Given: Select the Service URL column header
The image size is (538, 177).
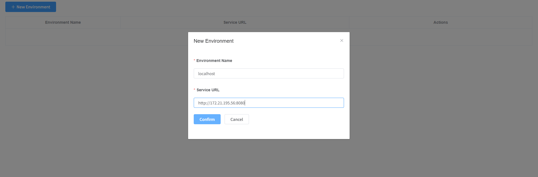Looking at the screenshot, I should (x=235, y=22).
